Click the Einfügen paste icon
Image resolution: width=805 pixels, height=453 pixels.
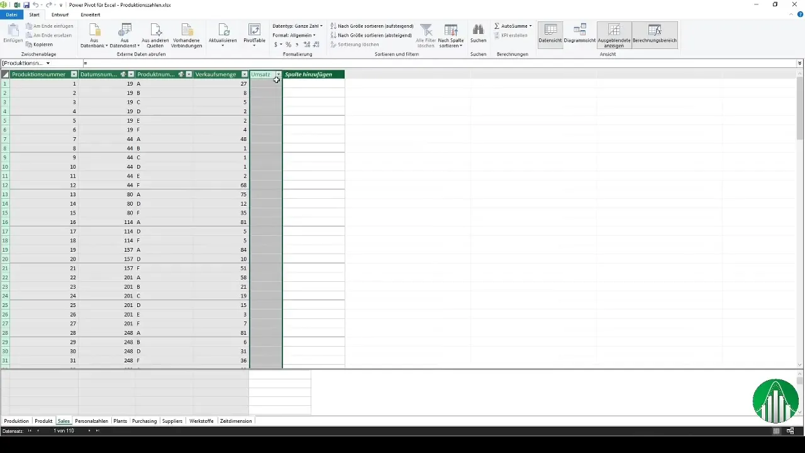tap(13, 30)
